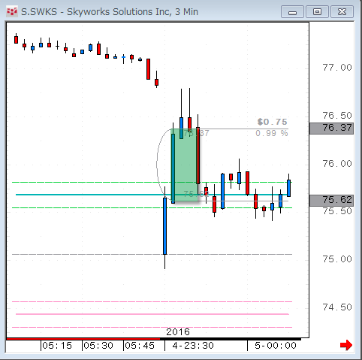Click the 76.00 price axis label
This screenshot has width=362, height=360.
pyautogui.click(x=337, y=164)
